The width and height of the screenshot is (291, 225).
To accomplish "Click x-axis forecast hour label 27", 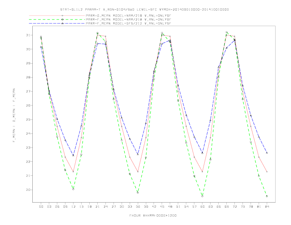I will click(x=114, y=207).
